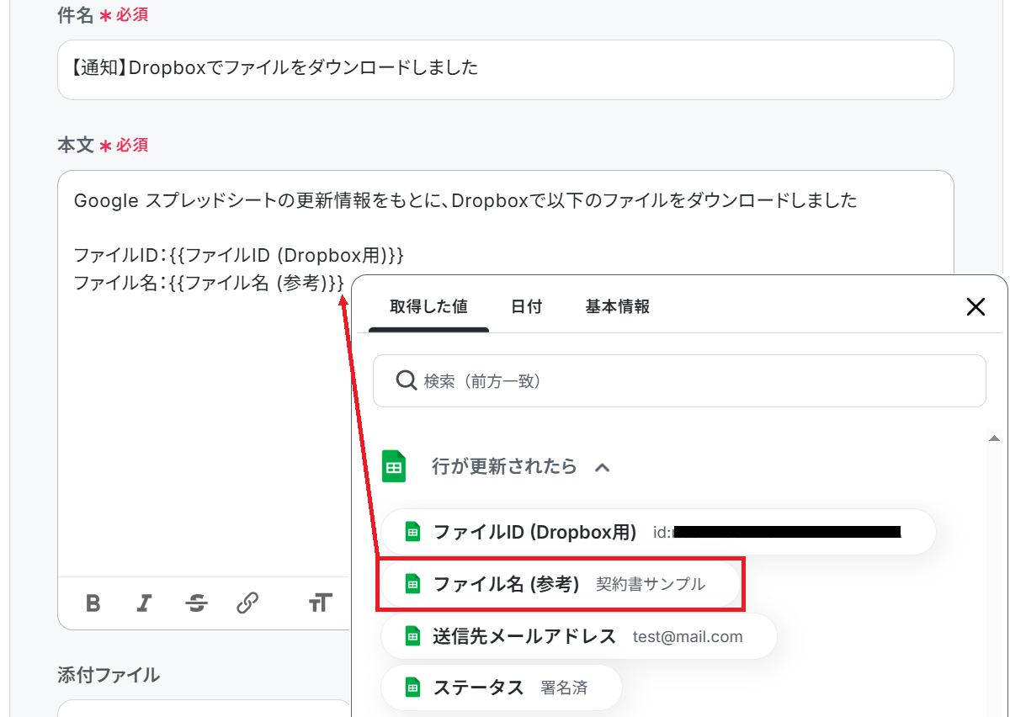Apply strikethrough formatting in body editor
Image resolution: width=1010 pixels, height=717 pixels.
click(x=197, y=603)
